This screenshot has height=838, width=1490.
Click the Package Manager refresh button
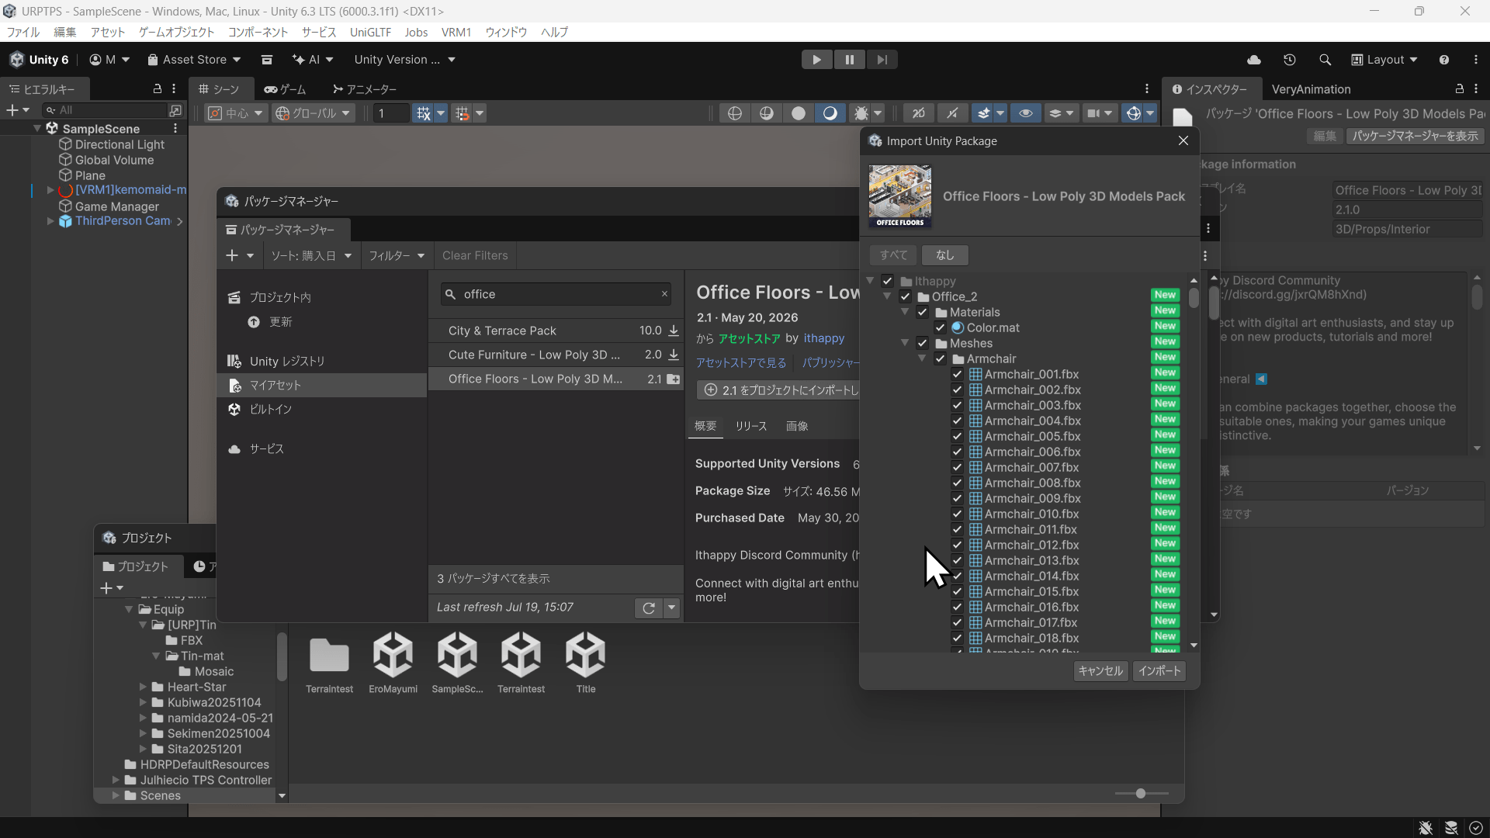649,608
